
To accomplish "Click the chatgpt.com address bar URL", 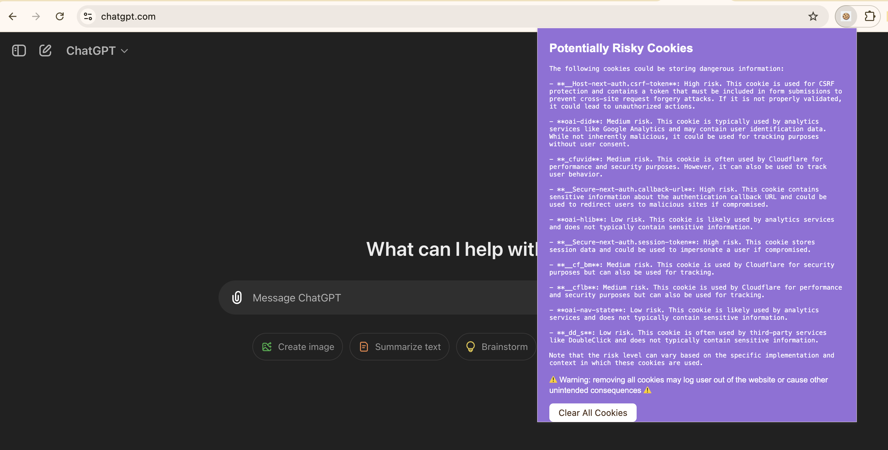I will click(x=128, y=16).
